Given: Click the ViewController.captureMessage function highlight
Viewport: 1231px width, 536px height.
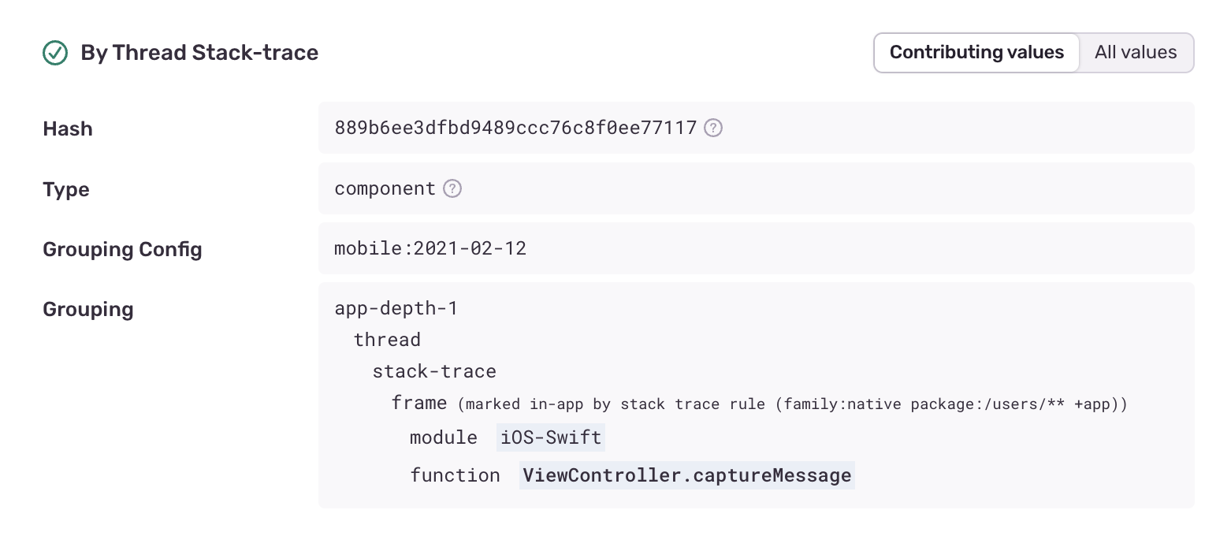Looking at the screenshot, I should 686,475.
